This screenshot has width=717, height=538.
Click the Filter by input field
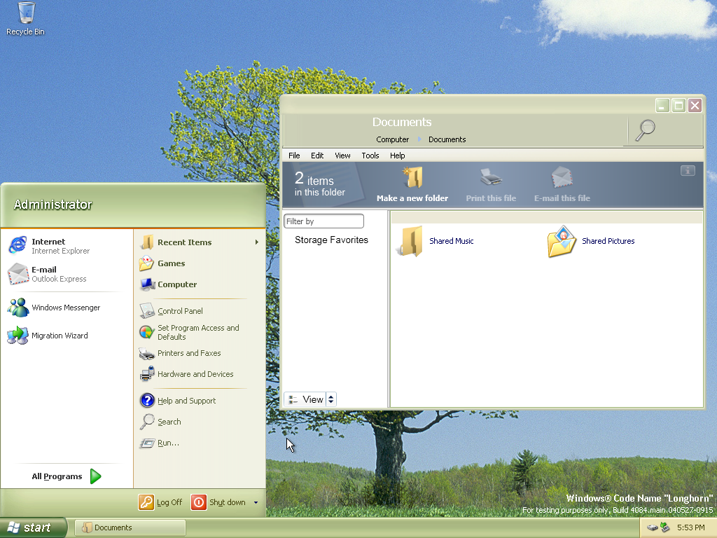coord(323,221)
